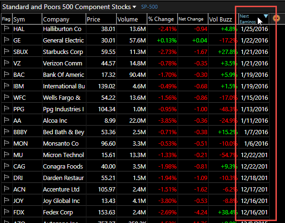
Task: Sort by the Vol Buzz column header
Action: (223, 19)
